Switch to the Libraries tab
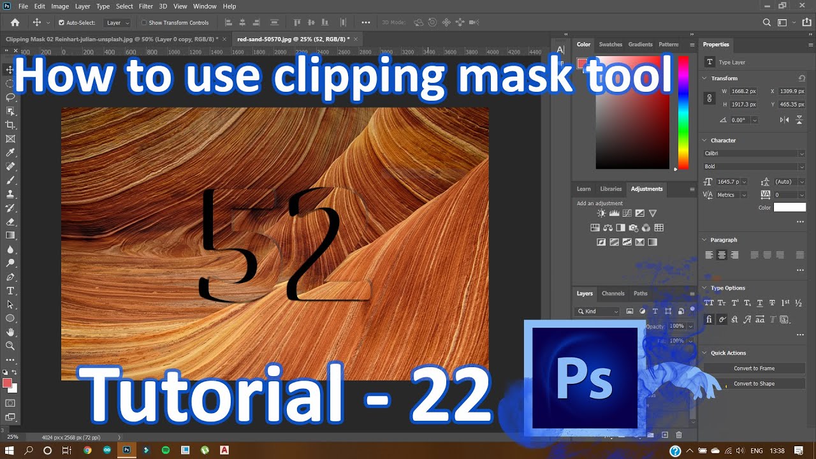This screenshot has height=459, width=816. [x=611, y=189]
